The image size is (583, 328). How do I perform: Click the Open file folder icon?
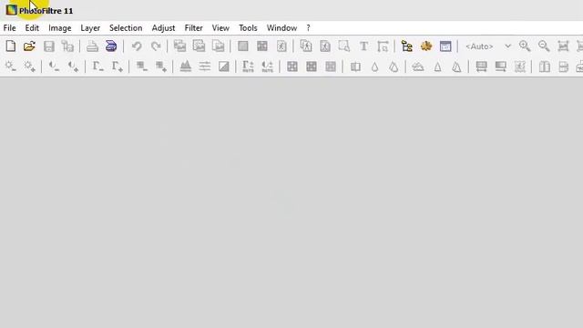pos(29,46)
